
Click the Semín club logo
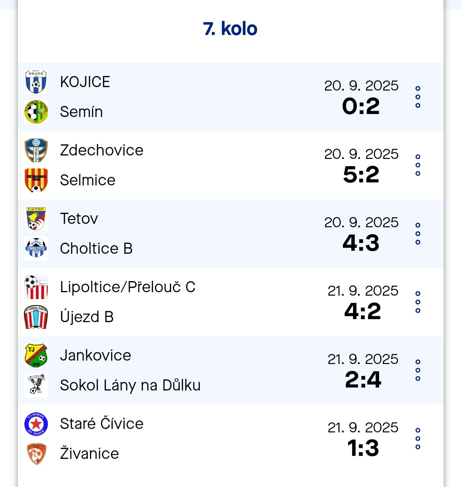pos(36,112)
